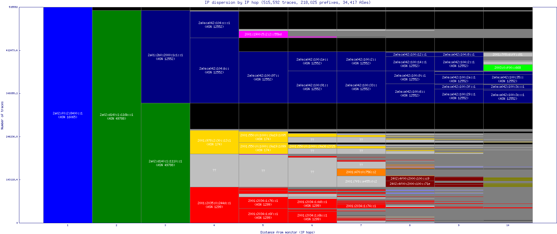Select the red 2001:2034:1:6f::1 block
Screen dimensions: 557x234
pyautogui.click(x=263, y=216)
